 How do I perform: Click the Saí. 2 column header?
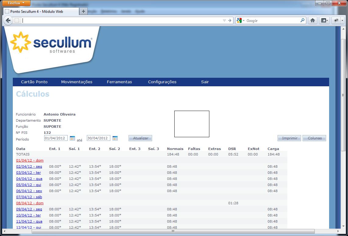click(x=115, y=149)
